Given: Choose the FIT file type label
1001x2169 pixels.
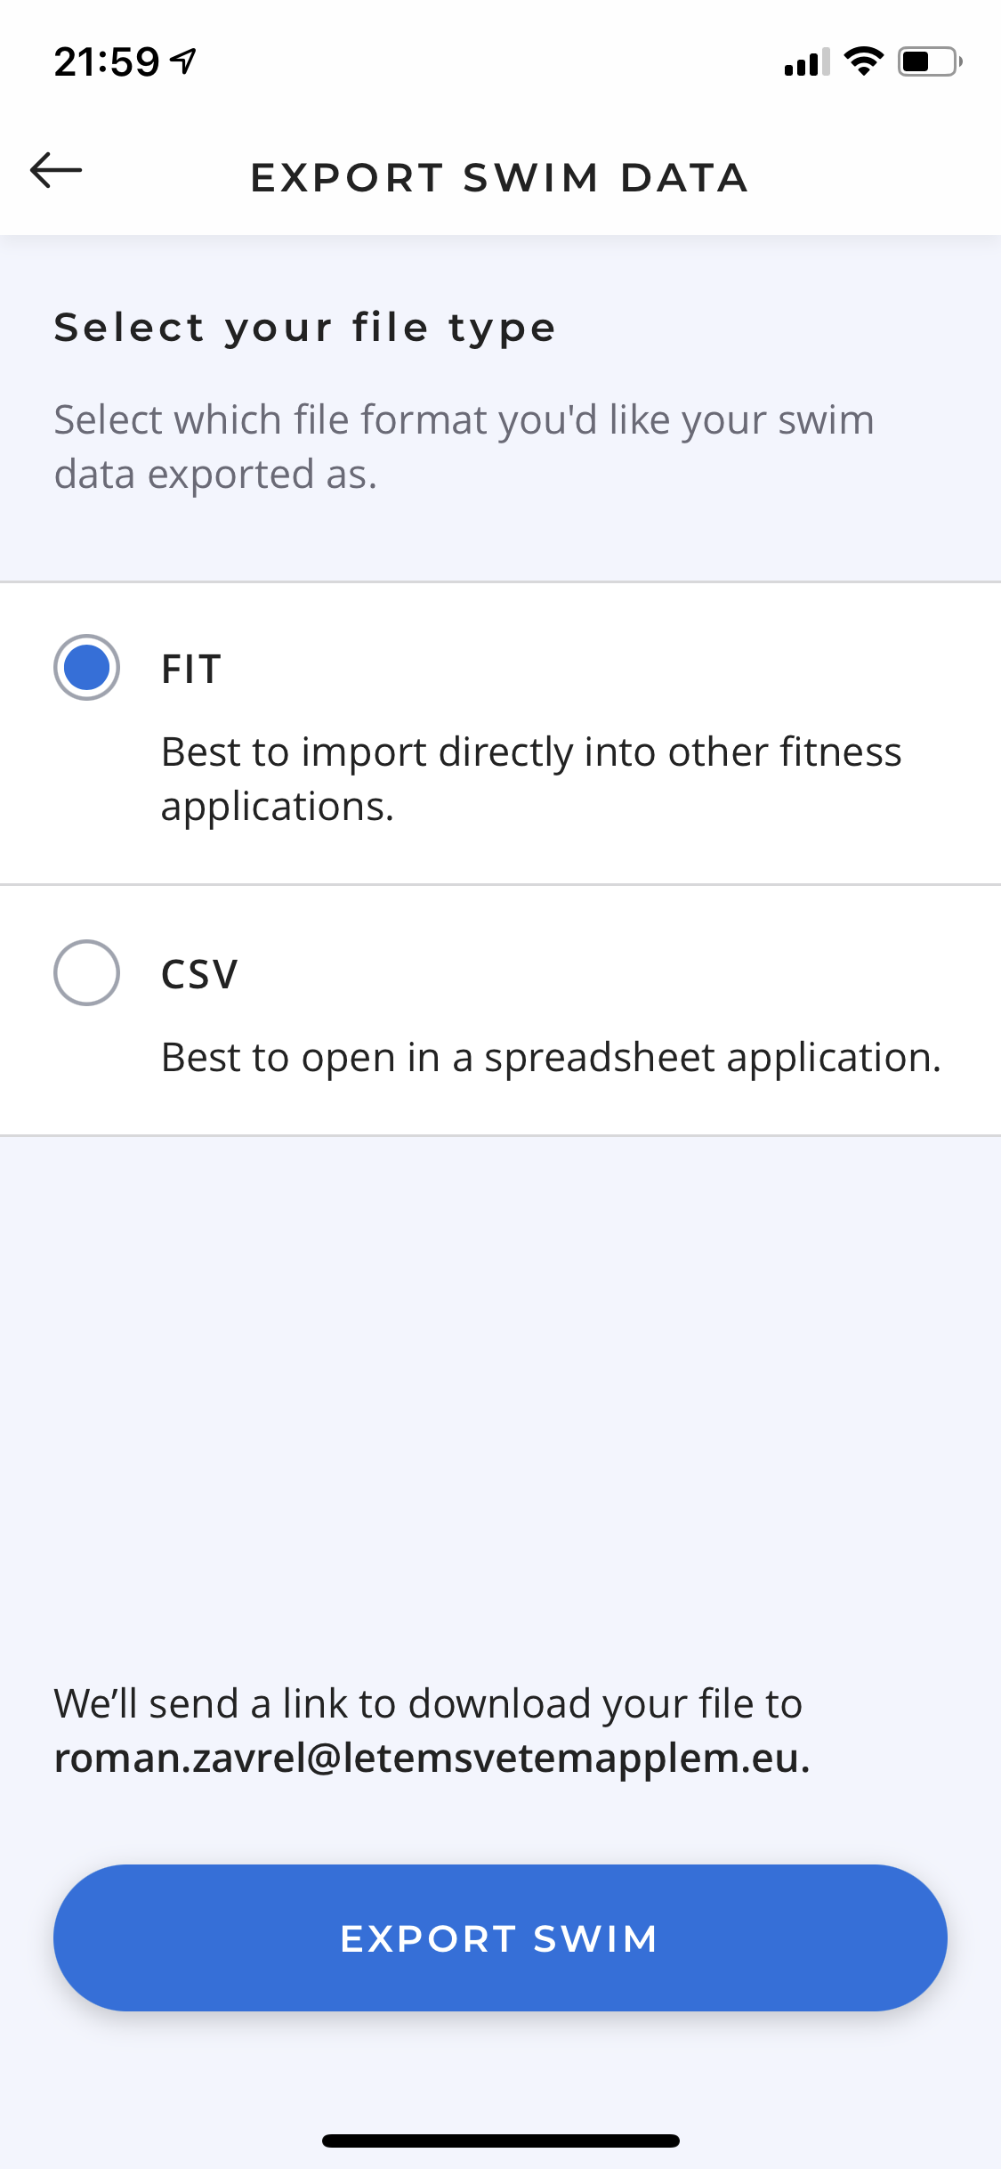Looking at the screenshot, I should coord(191,669).
